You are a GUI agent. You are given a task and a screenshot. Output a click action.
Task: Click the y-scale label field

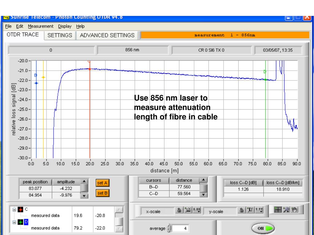(x=220, y=211)
